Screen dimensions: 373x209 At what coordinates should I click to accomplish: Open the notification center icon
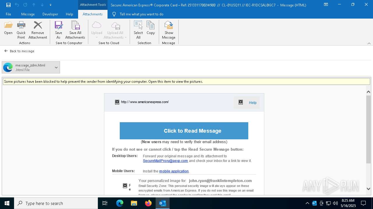(363, 203)
